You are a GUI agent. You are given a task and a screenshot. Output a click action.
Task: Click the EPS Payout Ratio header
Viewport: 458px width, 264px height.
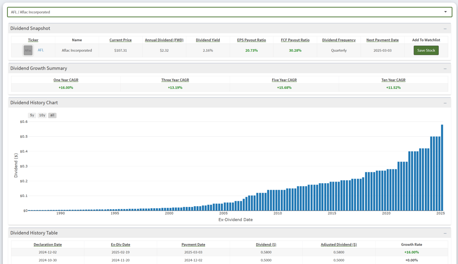[251, 40]
